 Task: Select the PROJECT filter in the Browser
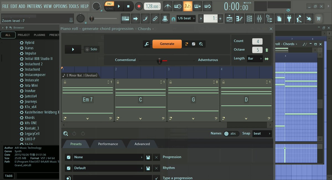click(24, 35)
